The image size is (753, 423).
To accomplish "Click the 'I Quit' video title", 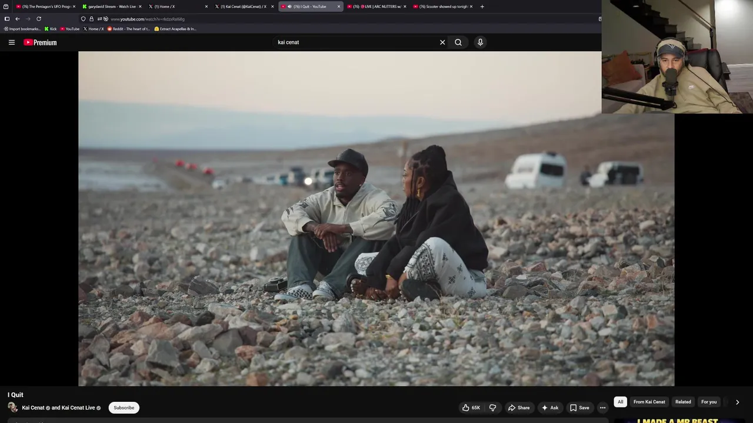I will (x=15, y=395).
